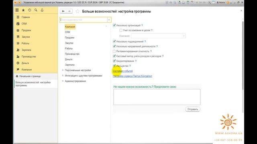This screenshot has width=257, height=144.
Task: Click the panel layout icon in title bar
Action: point(213,2)
